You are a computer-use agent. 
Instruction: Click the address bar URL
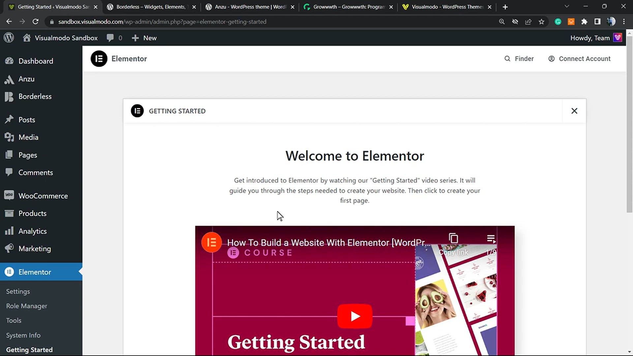(162, 22)
